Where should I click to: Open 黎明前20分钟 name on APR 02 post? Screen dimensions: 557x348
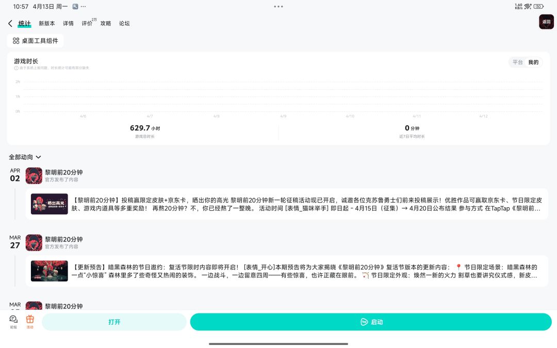coord(63,172)
